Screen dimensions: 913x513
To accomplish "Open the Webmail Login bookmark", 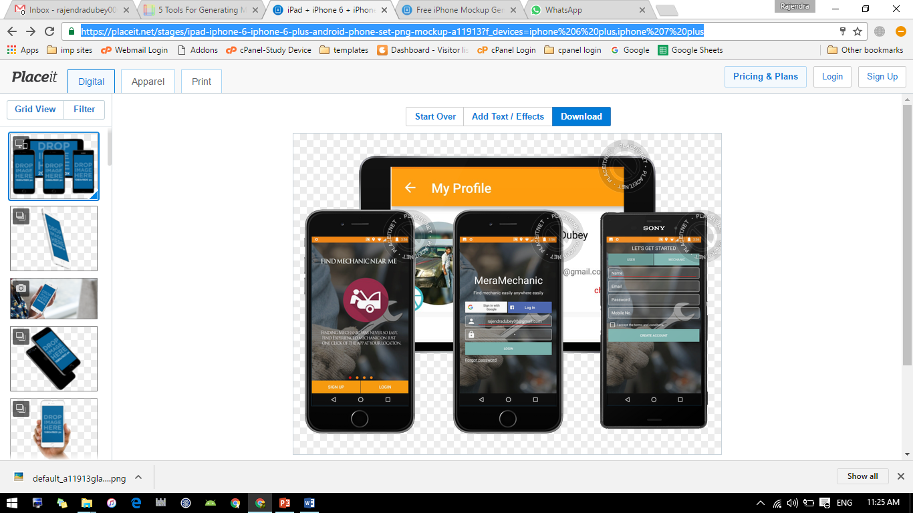I will [134, 50].
